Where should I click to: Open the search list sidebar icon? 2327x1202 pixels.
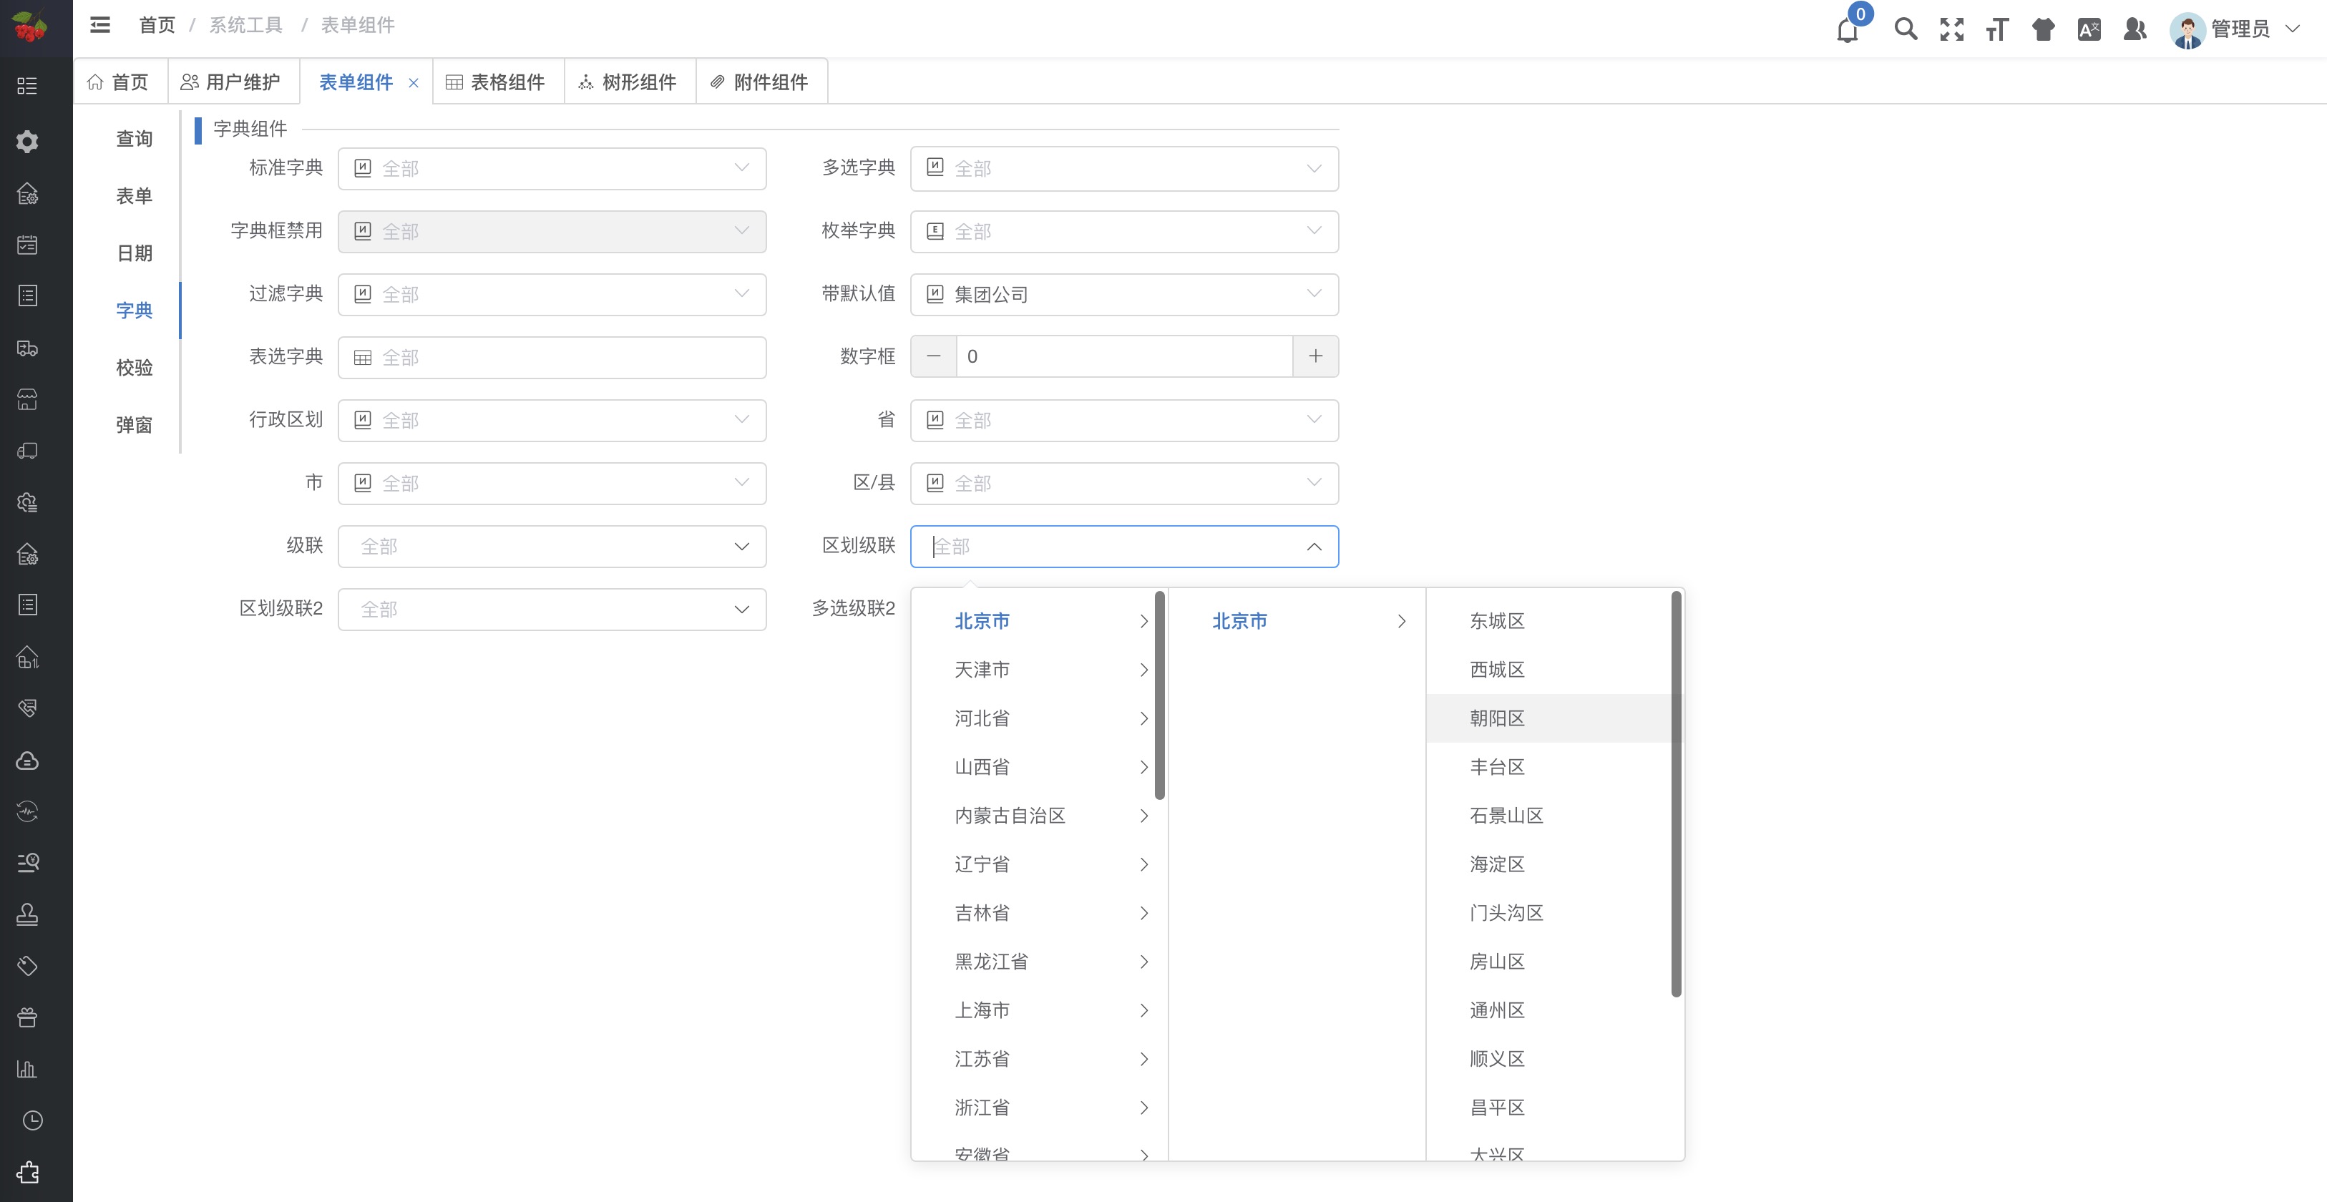point(28,862)
